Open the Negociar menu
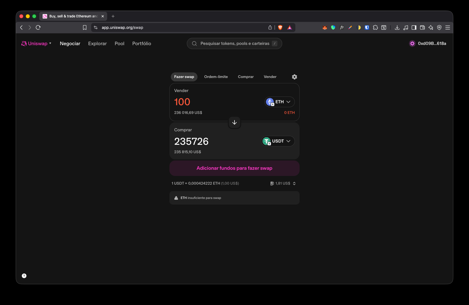The width and height of the screenshot is (469, 305). 70,43
